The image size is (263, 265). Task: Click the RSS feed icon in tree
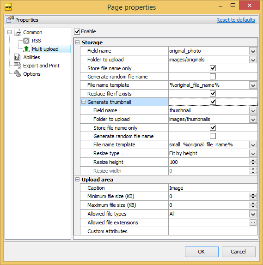point(26,41)
